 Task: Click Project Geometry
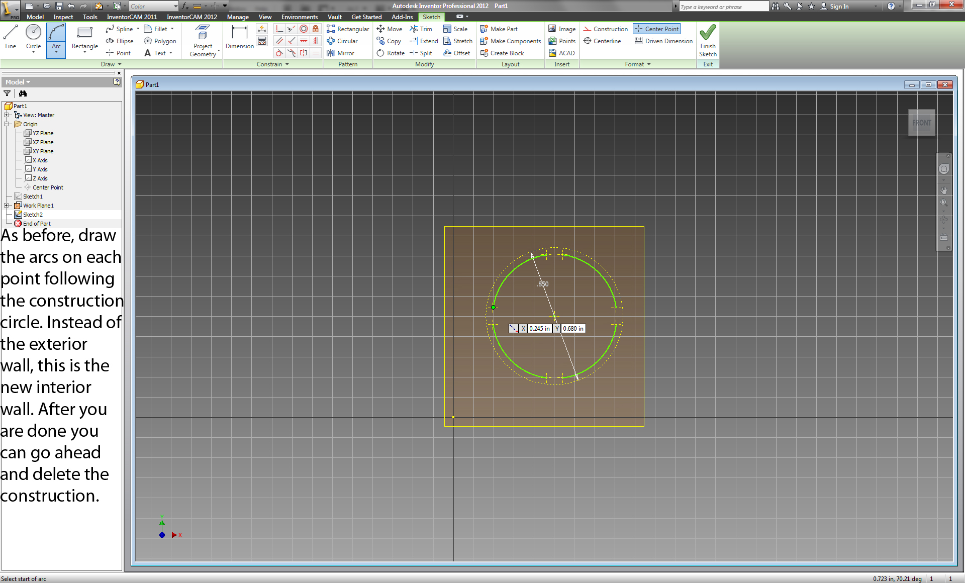203,41
